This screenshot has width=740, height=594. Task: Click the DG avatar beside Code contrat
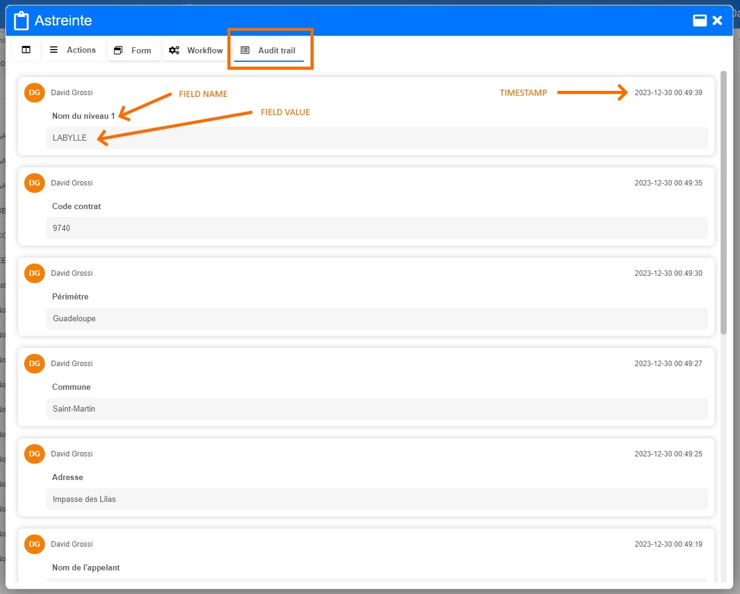pos(34,183)
